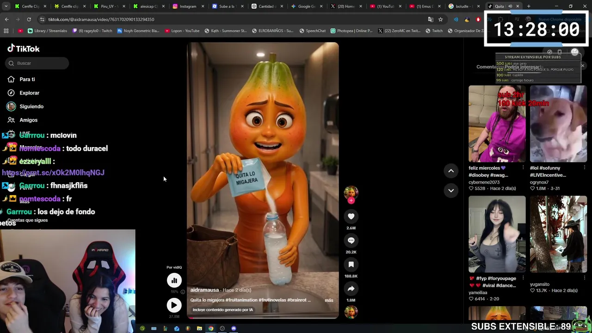Image resolution: width=592 pixels, height=333 pixels.
Task: Open OBS from the taskbar
Action: (x=222, y=328)
